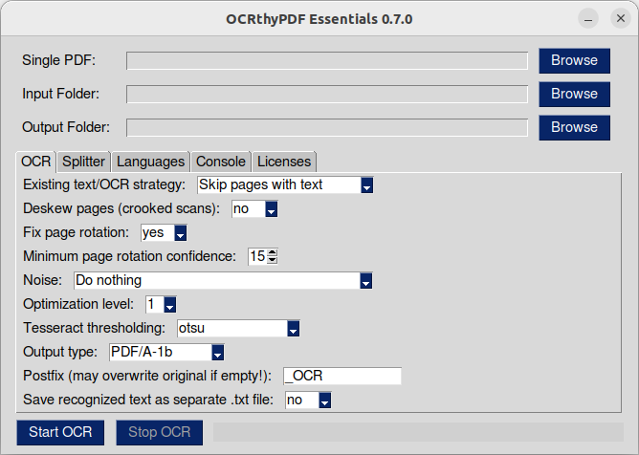639x455 pixels.
Task: Click the rotation confidence value 15
Action: (257, 256)
